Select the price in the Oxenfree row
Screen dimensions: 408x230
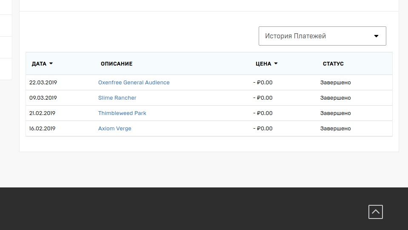click(263, 82)
